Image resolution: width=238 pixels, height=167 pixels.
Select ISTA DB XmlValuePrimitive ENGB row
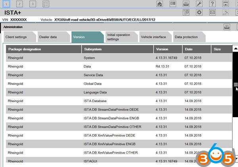point(119,144)
